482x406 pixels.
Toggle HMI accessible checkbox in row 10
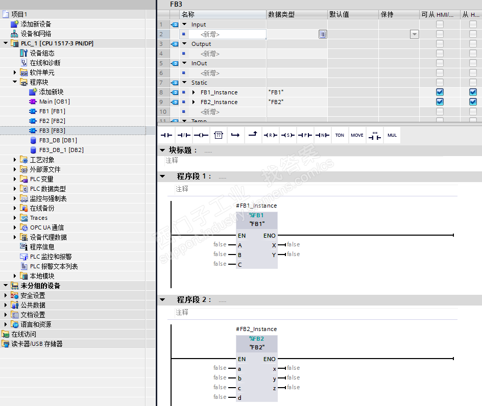pos(440,112)
